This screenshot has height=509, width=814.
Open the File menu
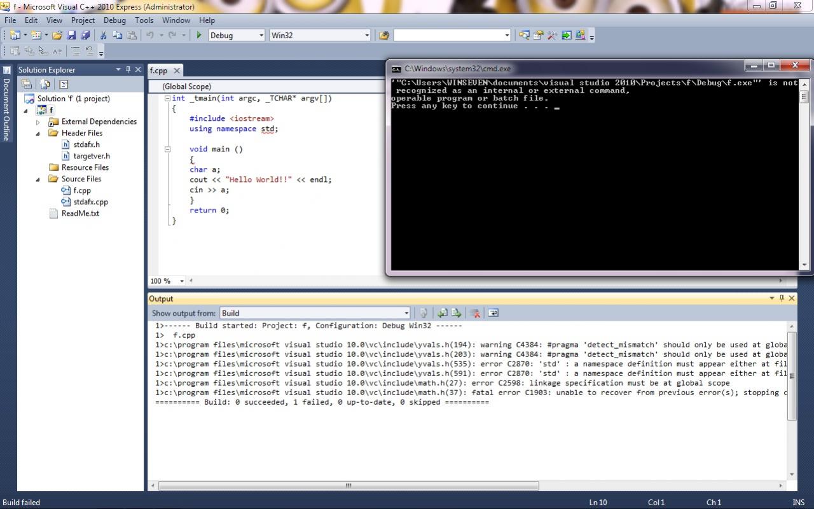pyautogui.click(x=10, y=20)
